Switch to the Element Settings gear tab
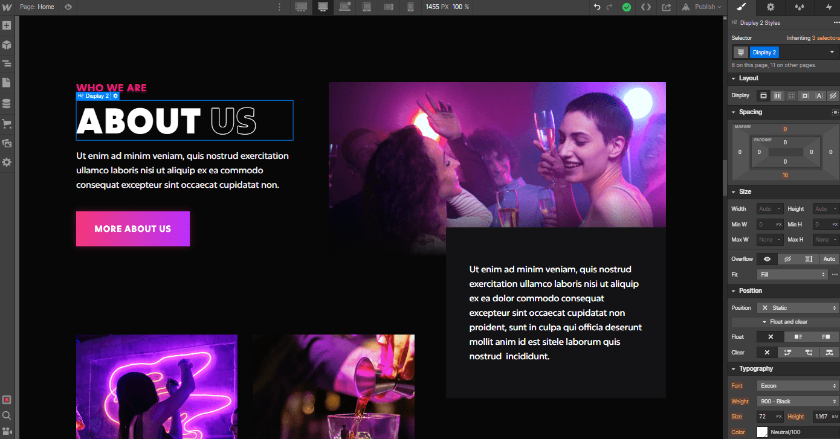The width and height of the screenshot is (840, 439). 771,7
